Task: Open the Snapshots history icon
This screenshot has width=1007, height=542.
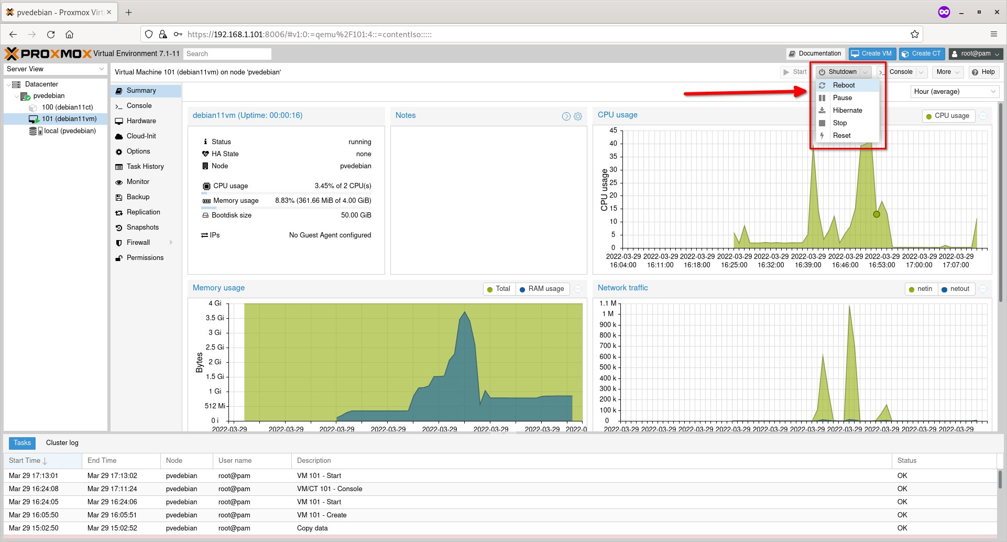Action: [x=119, y=227]
